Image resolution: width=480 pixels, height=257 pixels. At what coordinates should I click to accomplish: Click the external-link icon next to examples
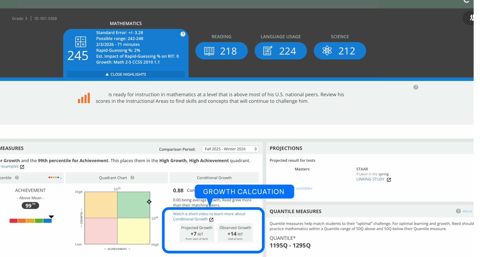(x=22, y=167)
